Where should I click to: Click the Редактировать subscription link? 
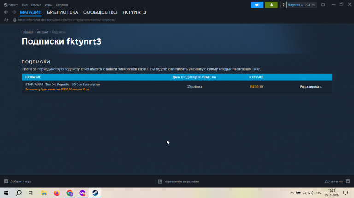pos(310,87)
